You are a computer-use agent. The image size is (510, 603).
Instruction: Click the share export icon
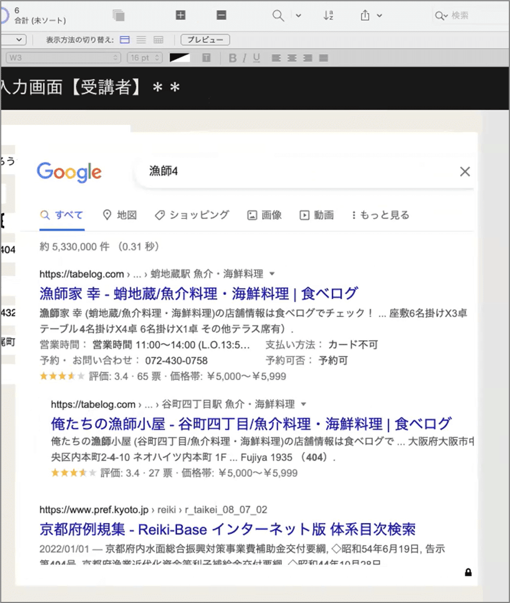click(365, 15)
